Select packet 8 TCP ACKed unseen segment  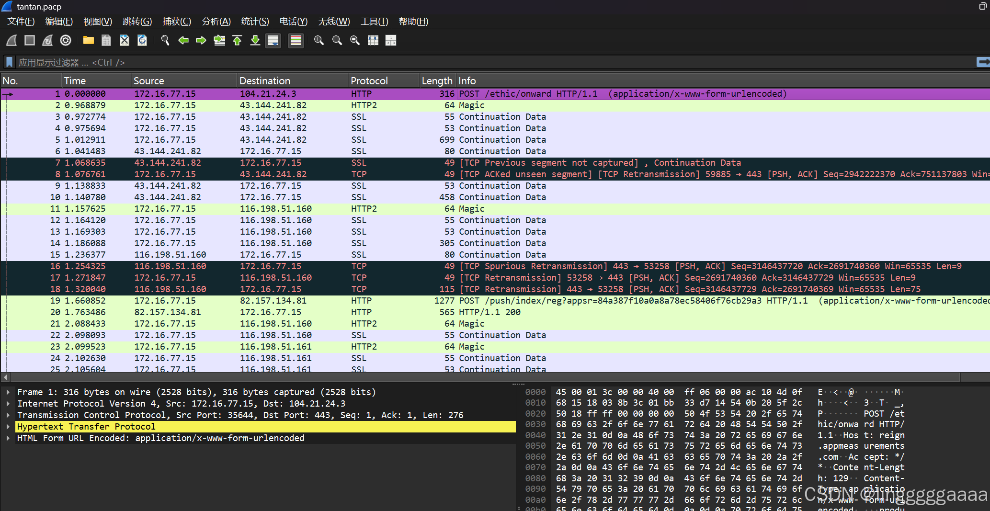(495, 174)
